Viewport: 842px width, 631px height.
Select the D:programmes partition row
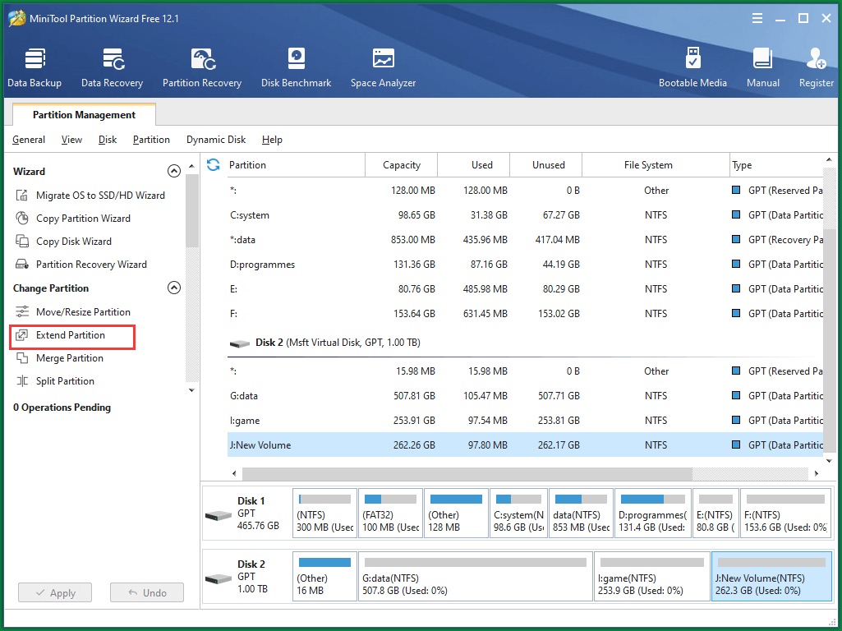pyautogui.click(x=525, y=265)
